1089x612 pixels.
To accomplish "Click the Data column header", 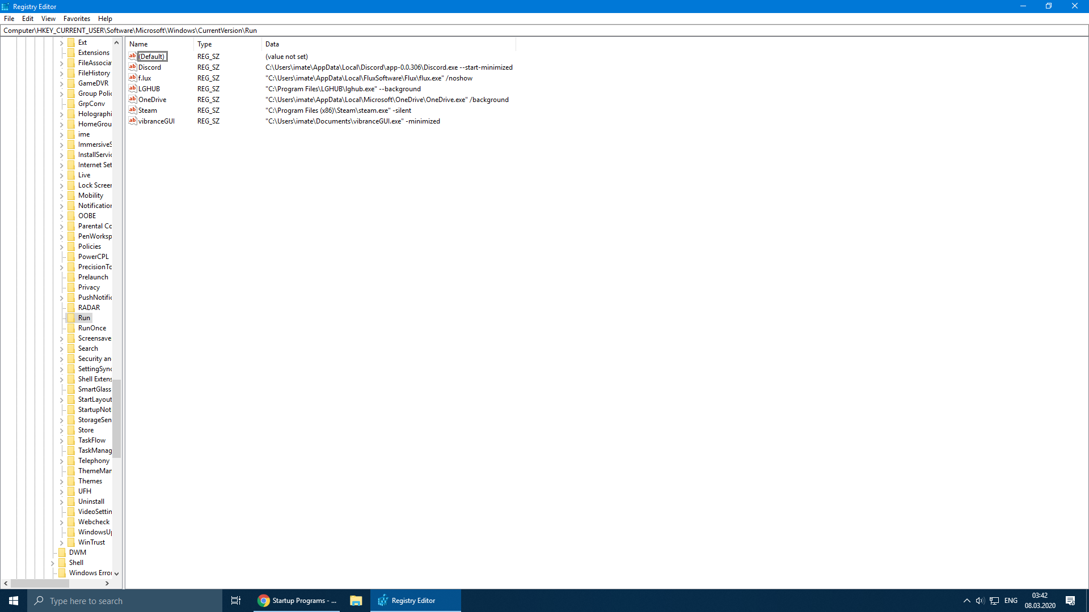I will [389, 44].
